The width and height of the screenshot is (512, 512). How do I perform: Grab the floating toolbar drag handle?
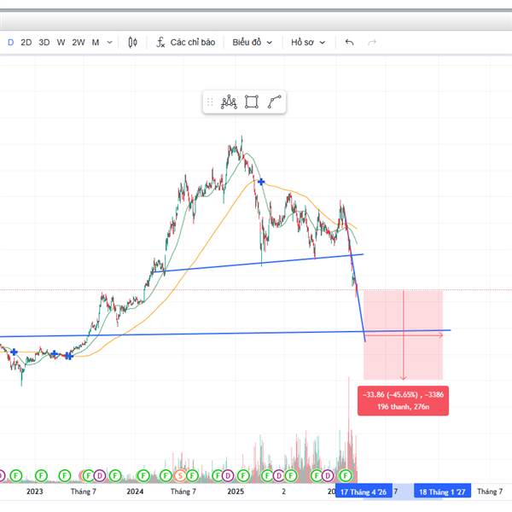tap(210, 102)
